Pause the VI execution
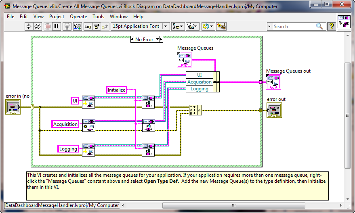Viewport: 355px width, 213px height. 57,26
